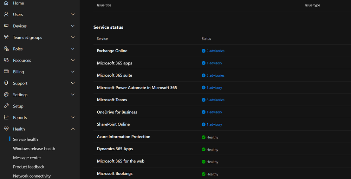Select Service health under Health
Image resolution: width=351 pixels, height=179 pixels.
tap(25, 139)
